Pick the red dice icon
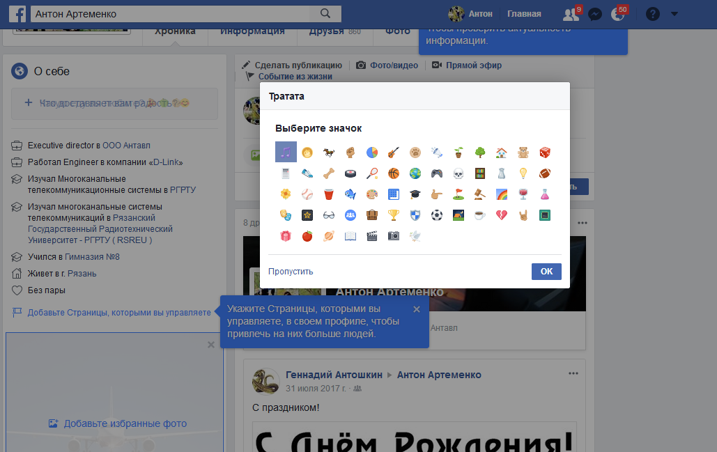The height and width of the screenshot is (452, 717). coord(544,152)
